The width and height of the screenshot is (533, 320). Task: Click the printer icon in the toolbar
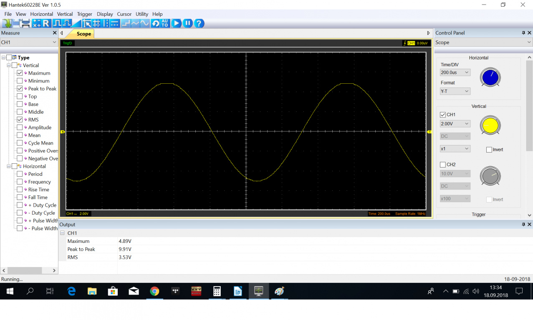coord(25,23)
